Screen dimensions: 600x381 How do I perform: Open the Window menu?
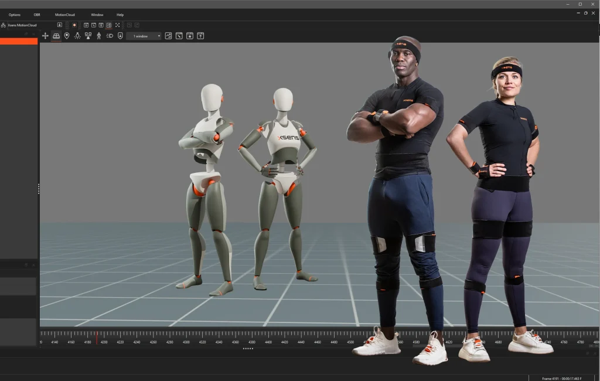(97, 15)
